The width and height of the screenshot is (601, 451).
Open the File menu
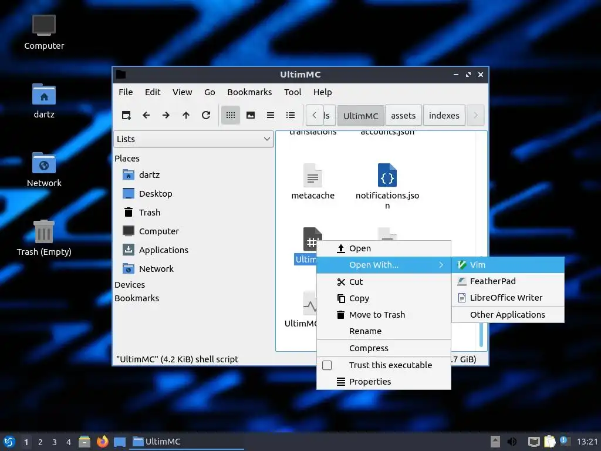(126, 92)
